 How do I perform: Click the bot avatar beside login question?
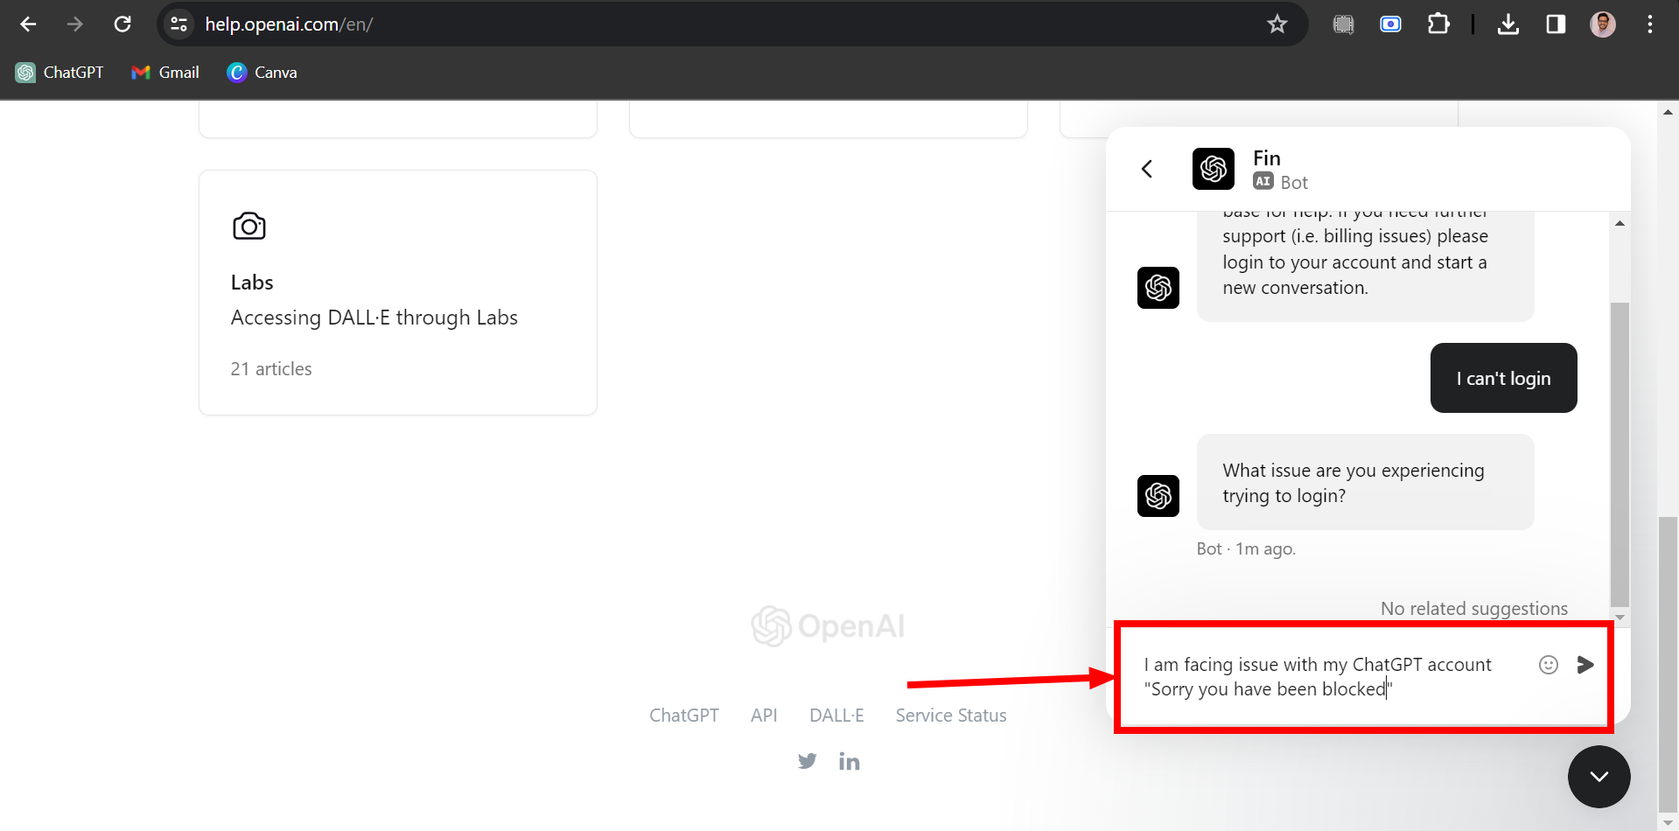coord(1158,496)
